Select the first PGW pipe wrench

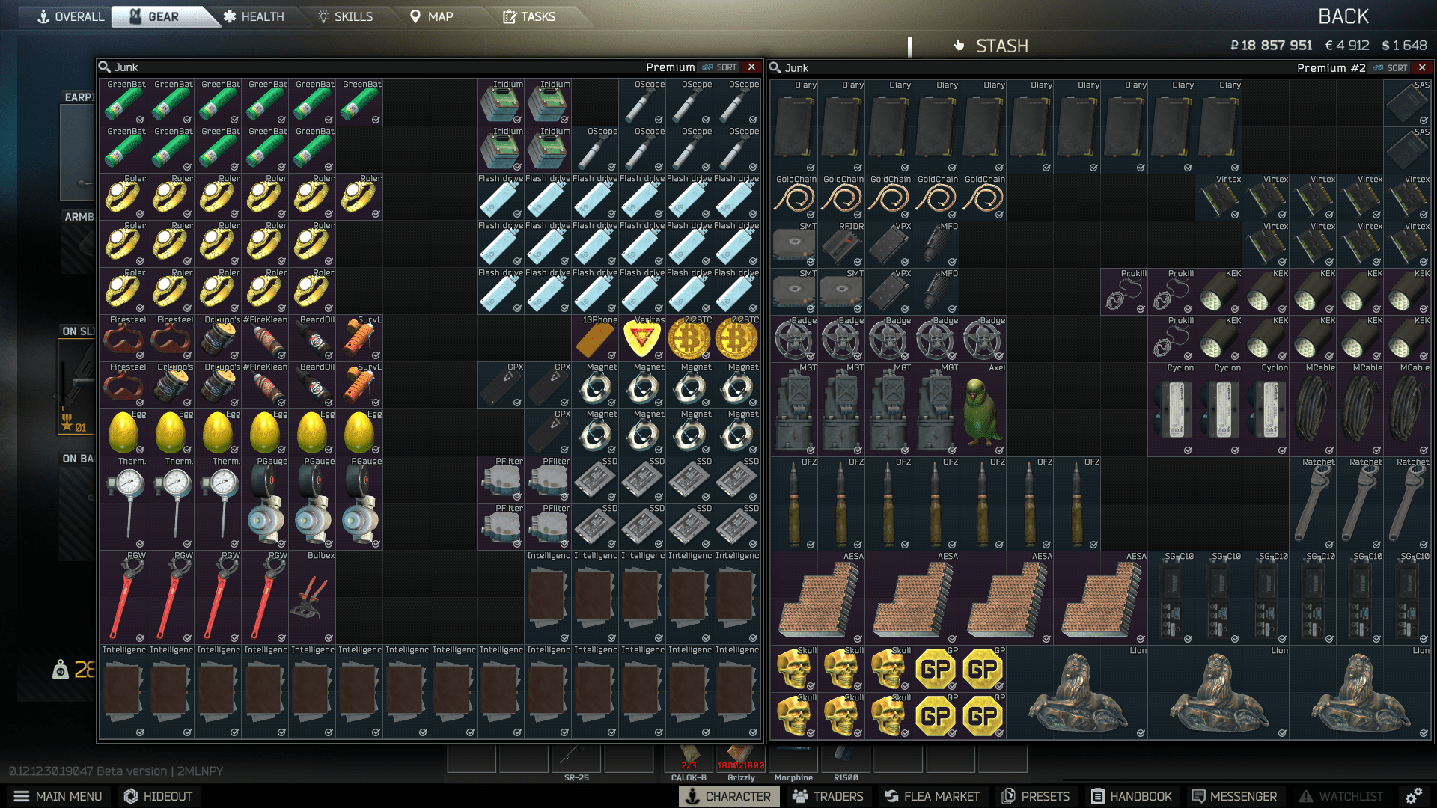point(123,596)
